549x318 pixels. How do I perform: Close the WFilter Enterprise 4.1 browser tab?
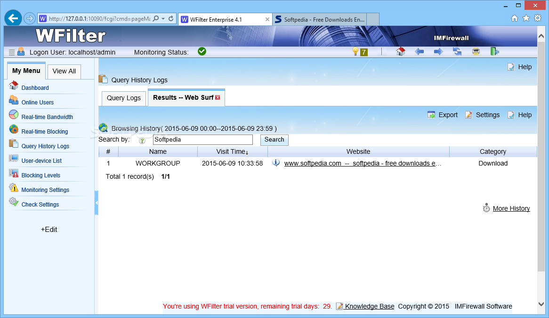click(267, 20)
